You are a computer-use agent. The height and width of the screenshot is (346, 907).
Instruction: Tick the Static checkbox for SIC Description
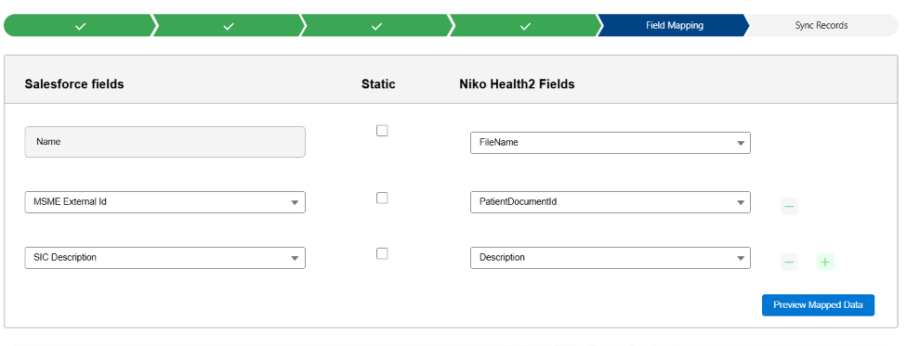(382, 253)
